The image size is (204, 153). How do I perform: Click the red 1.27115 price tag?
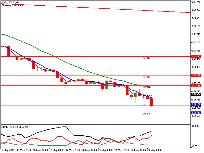(x=196, y=85)
